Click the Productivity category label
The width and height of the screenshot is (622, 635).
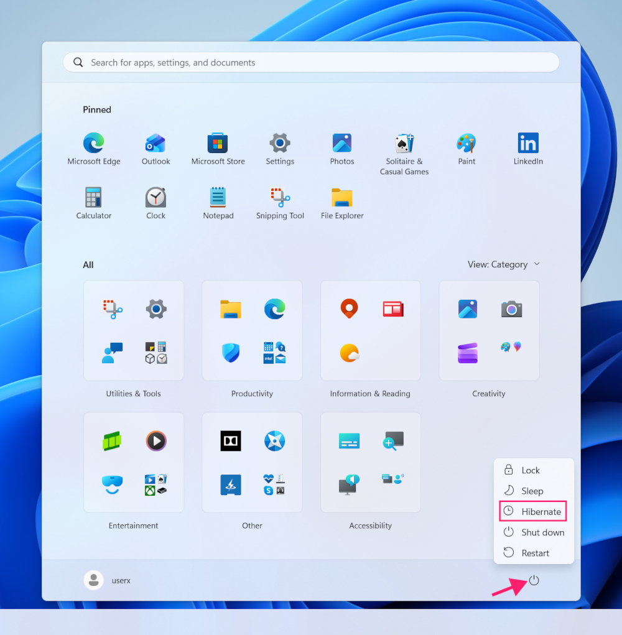(x=252, y=394)
